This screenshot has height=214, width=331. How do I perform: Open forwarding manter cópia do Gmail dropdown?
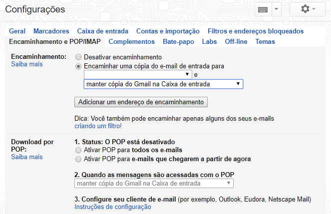tap(163, 84)
